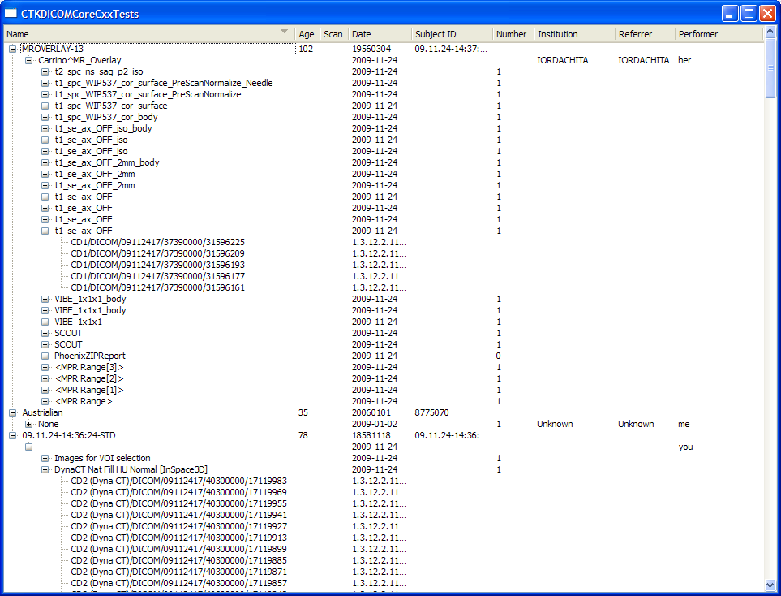The height and width of the screenshot is (596, 781).
Task: Select the file ending in 31596225
Action: [157, 242]
